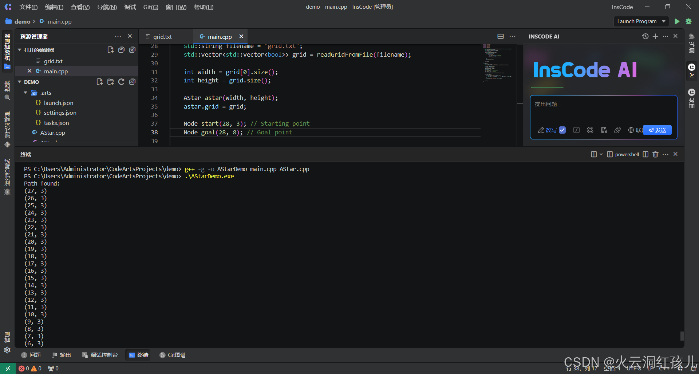The image size is (699, 374).
Task: Create new file in DEMO folder
Action: 99,82
